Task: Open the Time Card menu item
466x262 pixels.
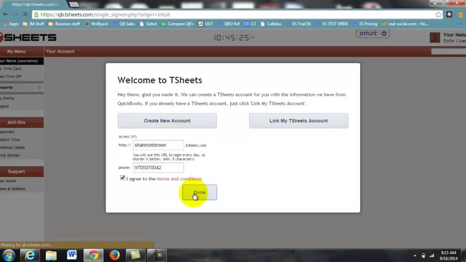Action: [x=11, y=68]
